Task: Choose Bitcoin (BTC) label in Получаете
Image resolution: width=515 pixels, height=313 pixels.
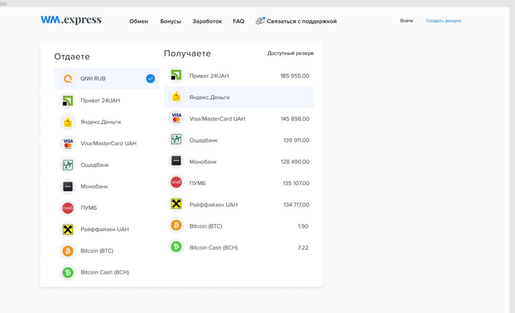Action: 206,226
